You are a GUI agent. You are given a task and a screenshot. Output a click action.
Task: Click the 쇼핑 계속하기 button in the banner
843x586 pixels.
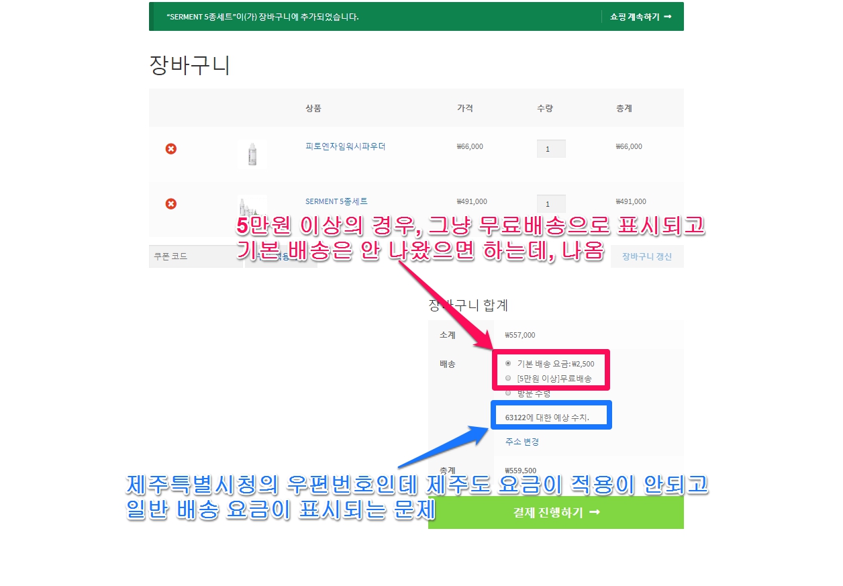pos(640,17)
